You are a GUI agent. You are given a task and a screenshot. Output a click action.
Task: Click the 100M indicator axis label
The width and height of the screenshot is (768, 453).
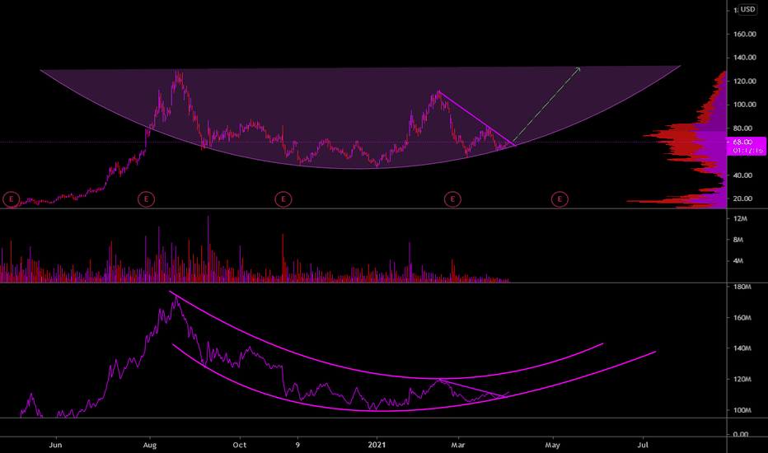pos(742,410)
